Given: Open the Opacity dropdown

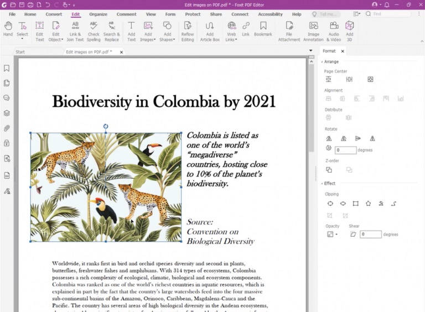Looking at the screenshot, I should 336,234.
